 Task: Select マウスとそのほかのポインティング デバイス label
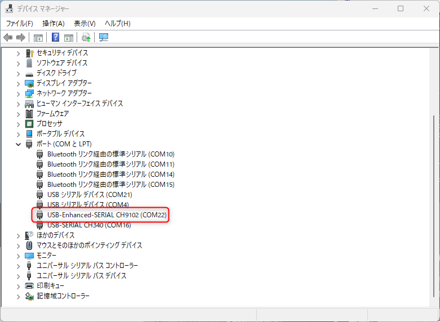90,245
